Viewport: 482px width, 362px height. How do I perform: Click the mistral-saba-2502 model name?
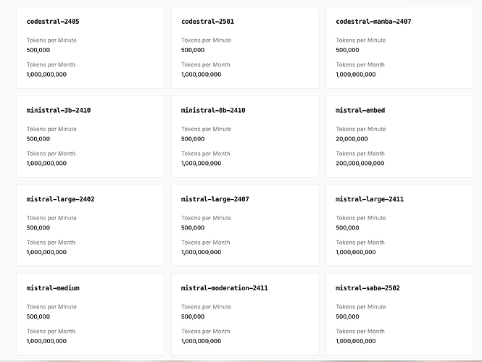(x=367, y=288)
